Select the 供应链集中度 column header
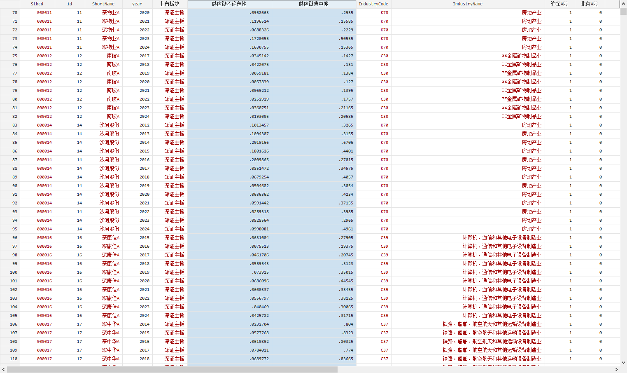The image size is (627, 373). pyautogui.click(x=314, y=4)
